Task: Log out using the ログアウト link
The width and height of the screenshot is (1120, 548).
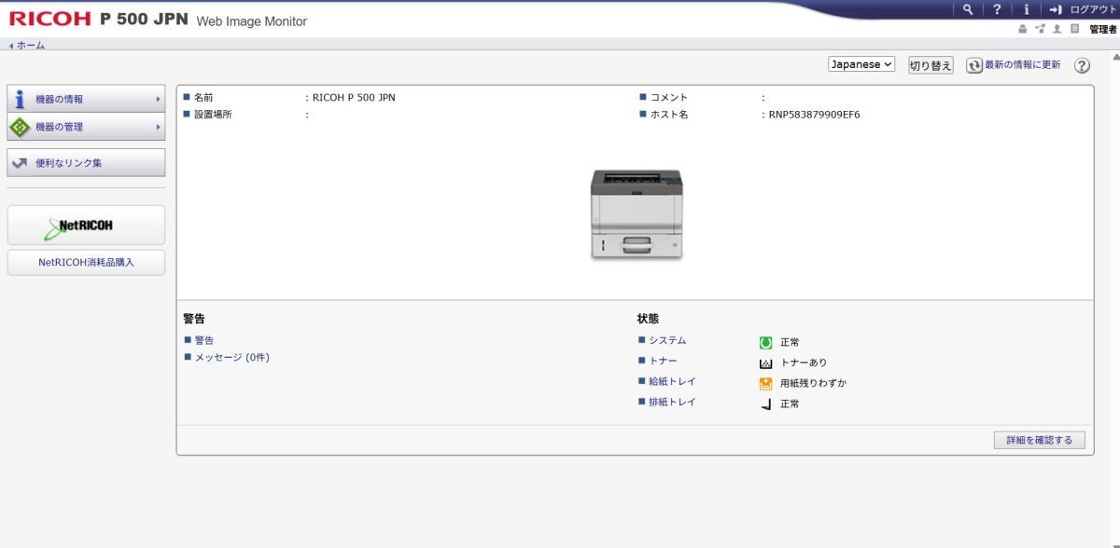Action: click(1092, 9)
